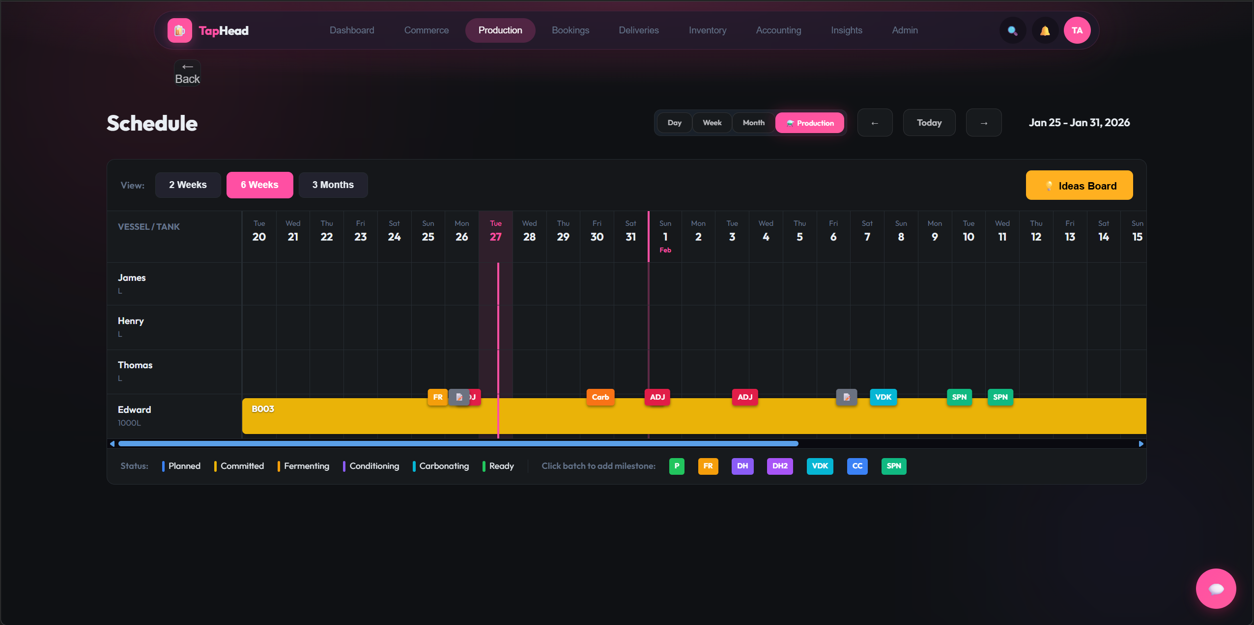Image resolution: width=1254 pixels, height=625 pixels.
Task: Switch to the Week view toggle
Action: (712, 122)
